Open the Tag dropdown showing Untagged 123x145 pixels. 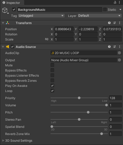coord(41,16)
